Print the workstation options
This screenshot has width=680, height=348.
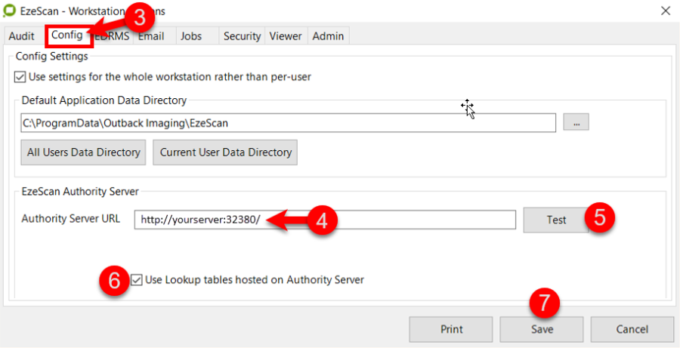click(x=451, y=329)
